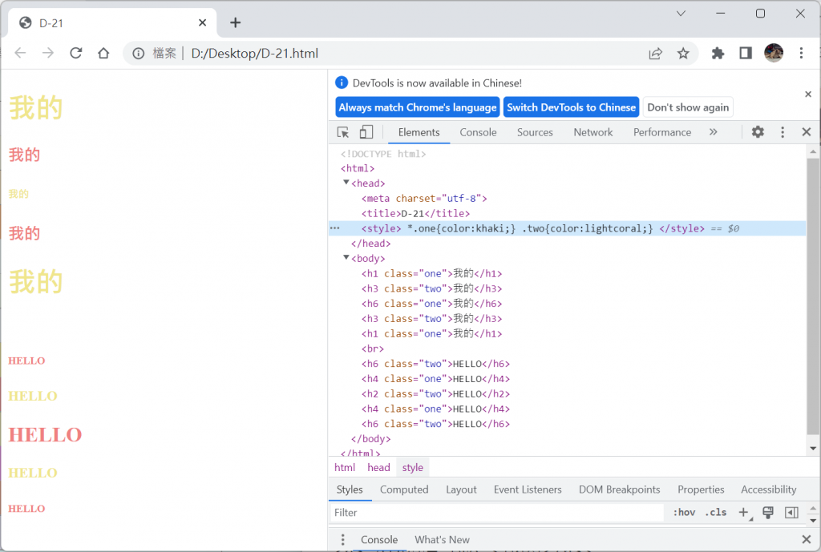Click Don't show again

pos(688,107)
